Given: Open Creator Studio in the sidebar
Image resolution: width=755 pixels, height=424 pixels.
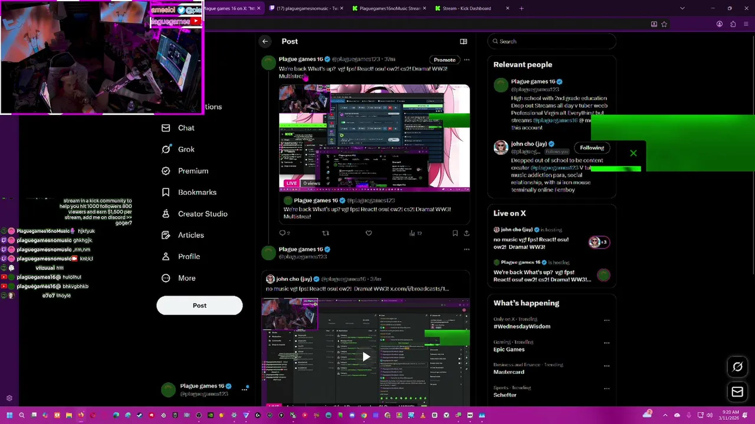Looking at the screenshot, I should click(x=195, y=214).
